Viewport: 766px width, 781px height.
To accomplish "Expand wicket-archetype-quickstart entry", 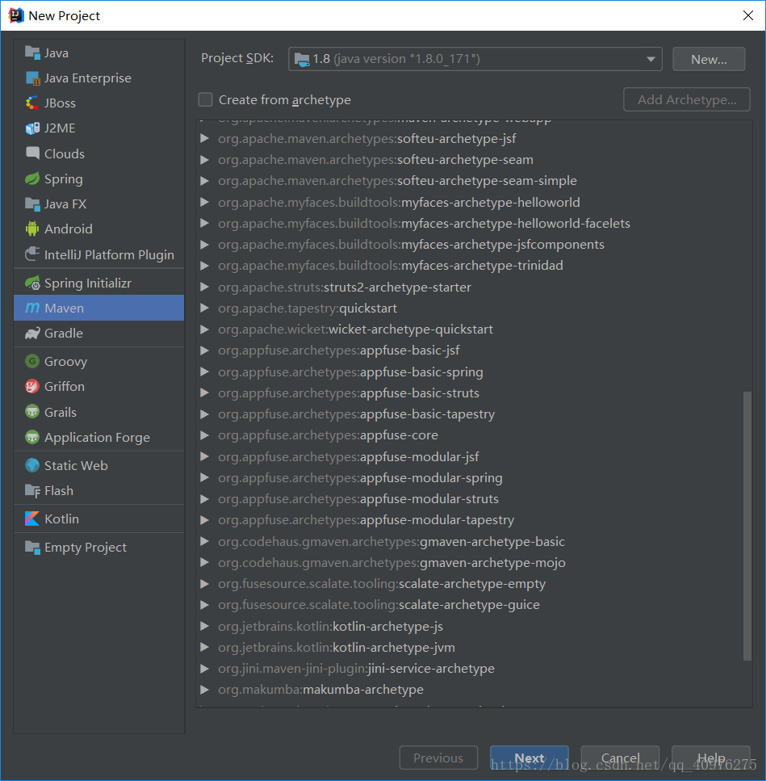I will click(204, 330).
